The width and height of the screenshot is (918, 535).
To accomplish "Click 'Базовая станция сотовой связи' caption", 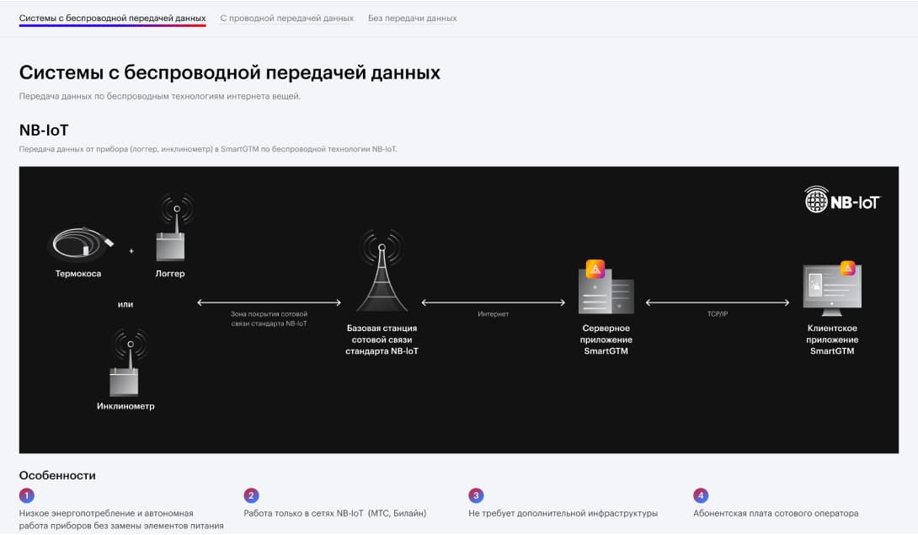I will [x=382, y=340].
